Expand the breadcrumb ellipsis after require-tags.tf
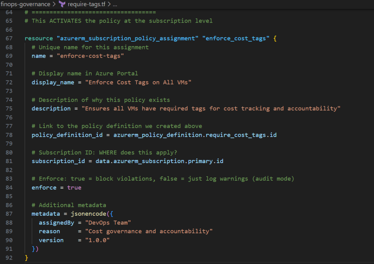The height and width of the screenshot is (264, 374). point(115,4)
